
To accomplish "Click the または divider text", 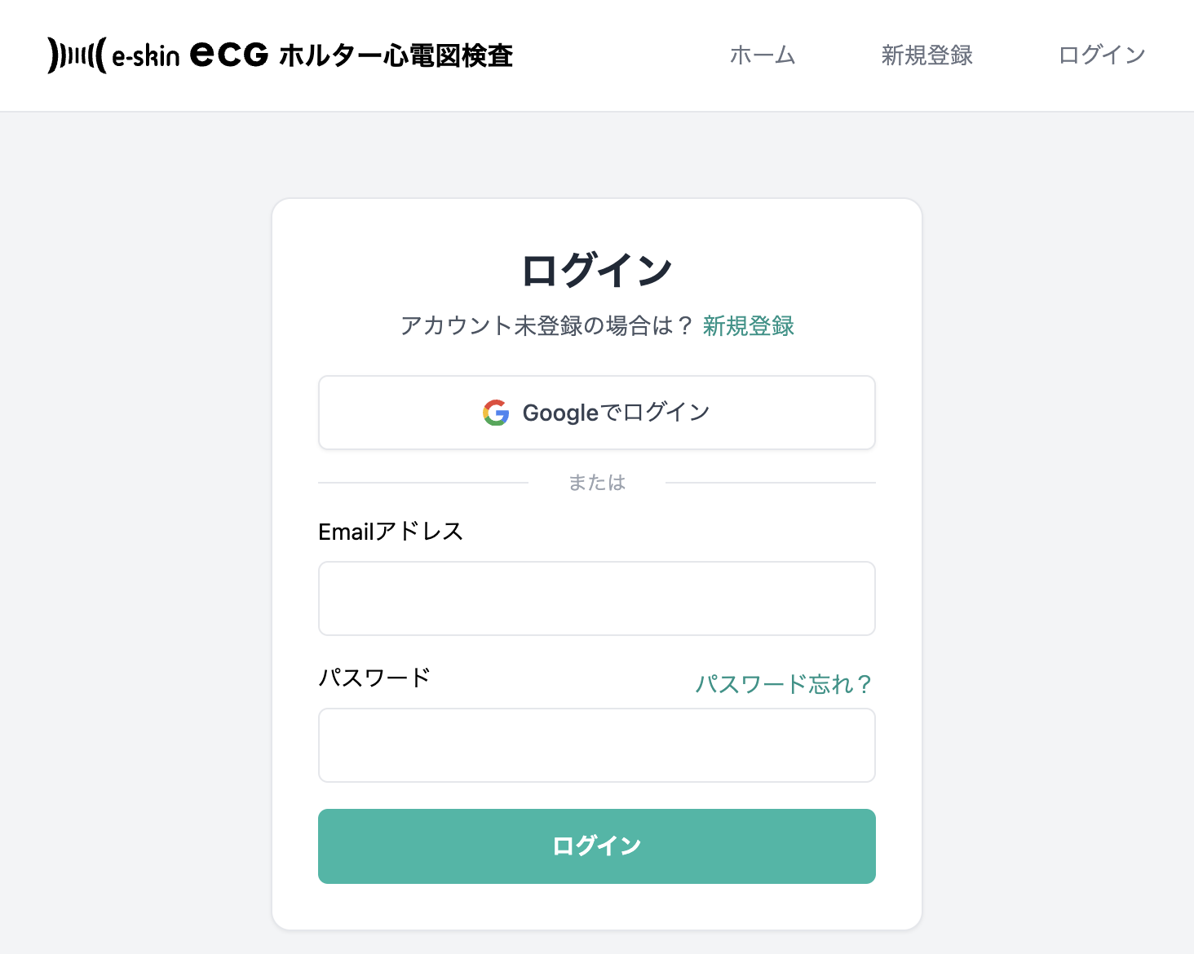I will (596, 482).
